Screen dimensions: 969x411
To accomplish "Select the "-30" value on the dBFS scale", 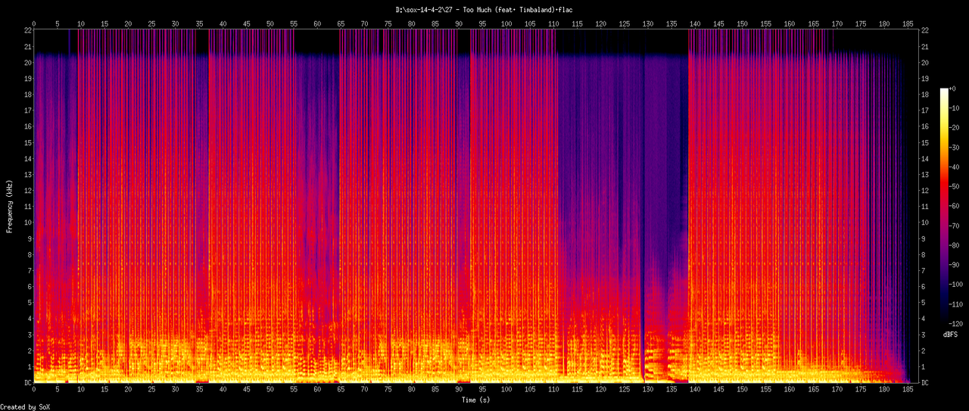I will point(955,148).
